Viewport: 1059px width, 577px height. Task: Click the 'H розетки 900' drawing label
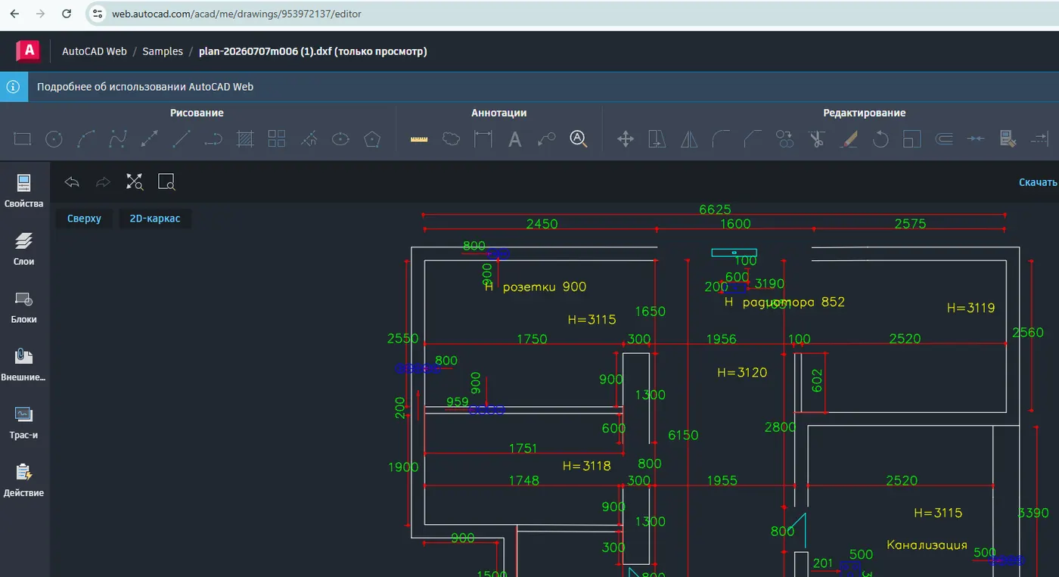tap(536, 287)
